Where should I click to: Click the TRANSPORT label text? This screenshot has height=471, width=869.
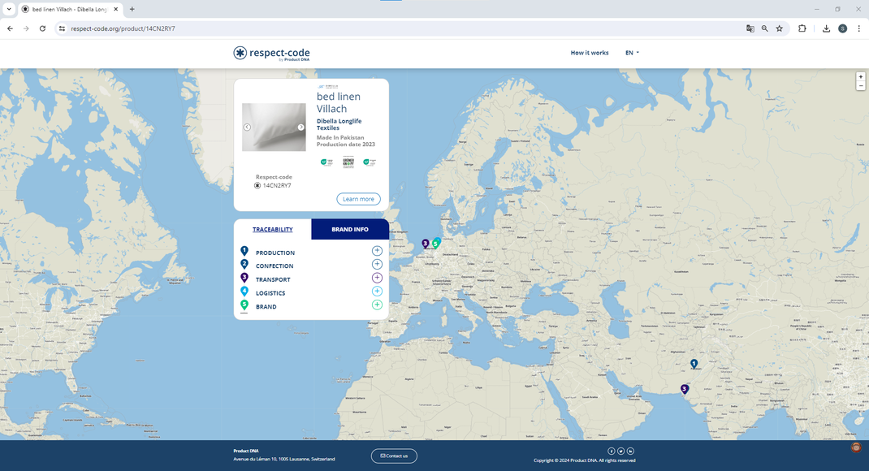pos(273,280)
